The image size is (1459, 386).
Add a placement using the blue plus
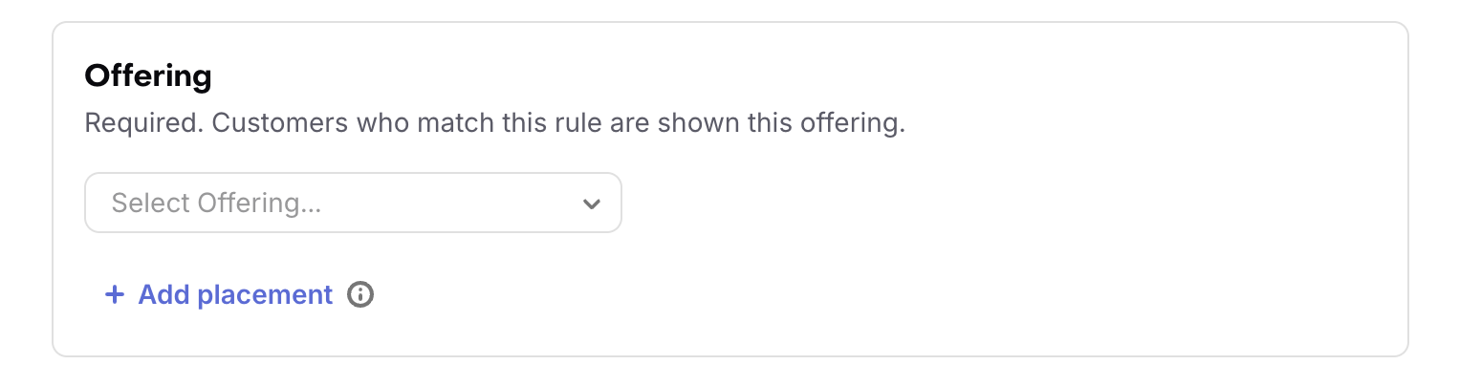coord(115,295)
